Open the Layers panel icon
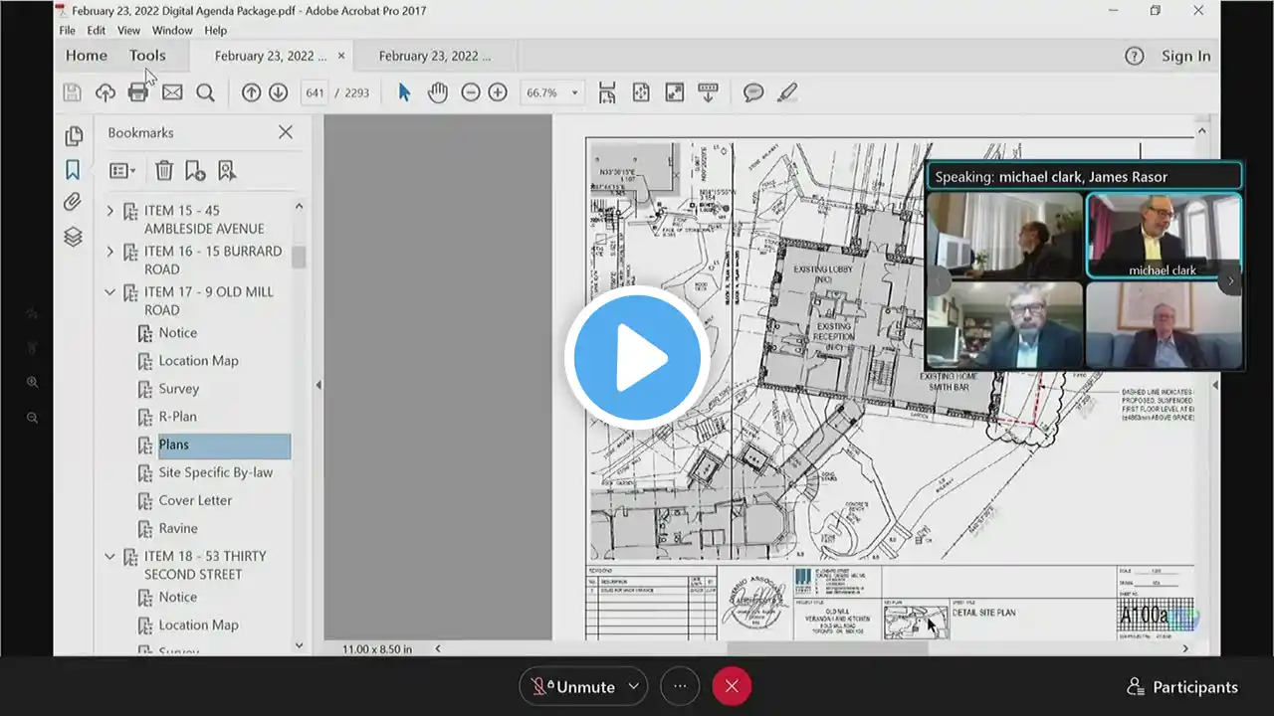This screenshot has width=1274, height=716. pos(73,237)
